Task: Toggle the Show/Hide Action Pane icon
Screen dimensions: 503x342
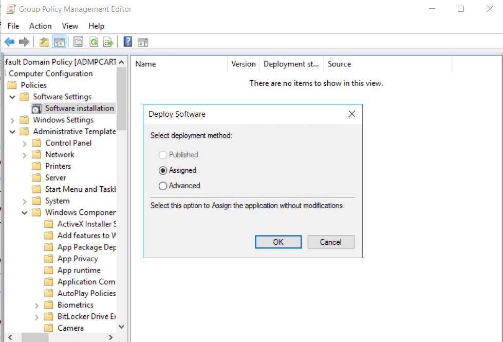Action: coord(143,42)
